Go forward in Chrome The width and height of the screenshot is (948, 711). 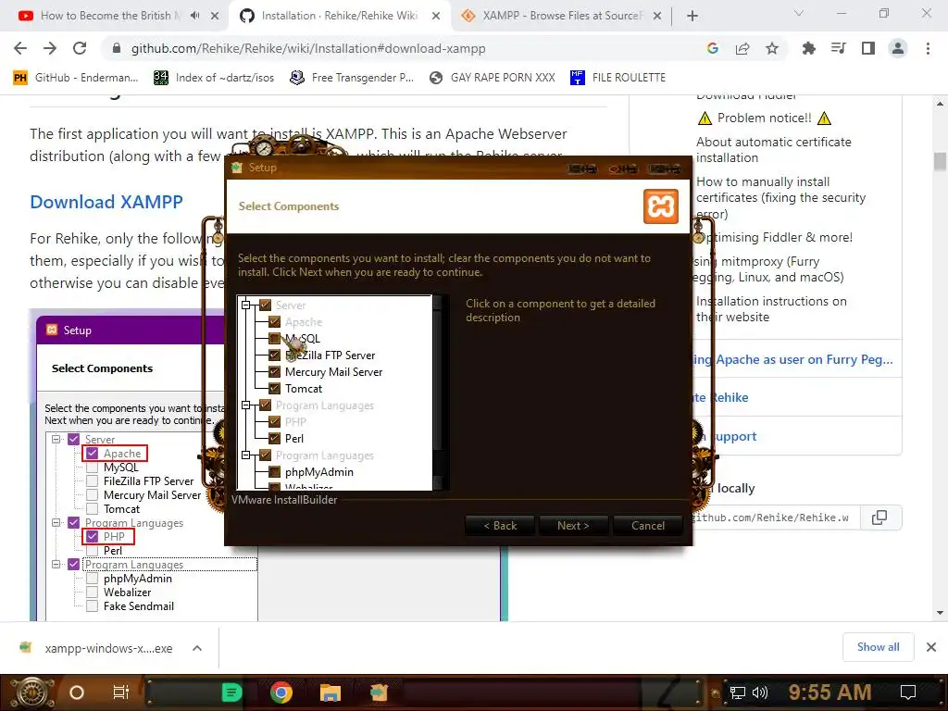click(50, 48)
